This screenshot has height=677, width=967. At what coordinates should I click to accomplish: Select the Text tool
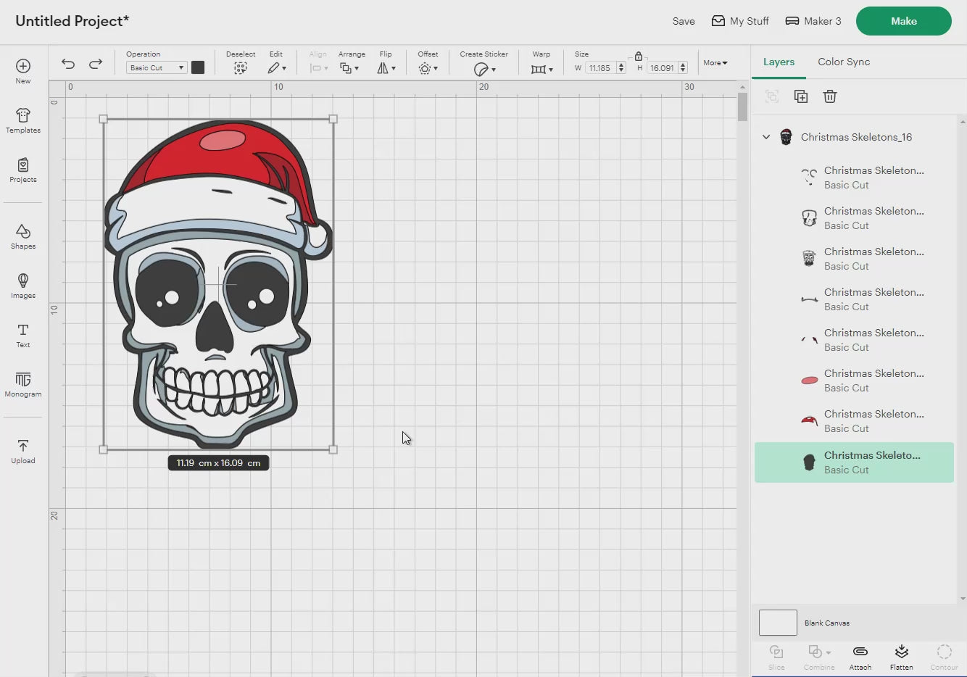pyautogui.click(x=23, y=335)
